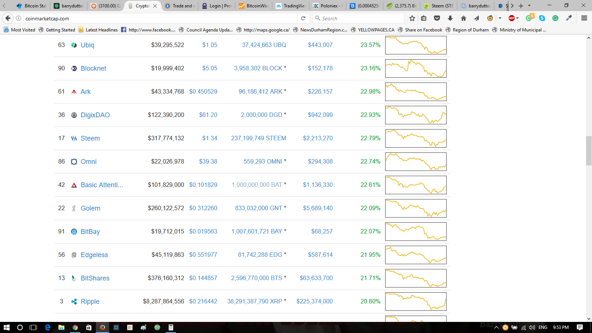This screenshot has height=333, width=592.
Task: Open Microsoft Edge from the taskbar
Action: (47, 327)
